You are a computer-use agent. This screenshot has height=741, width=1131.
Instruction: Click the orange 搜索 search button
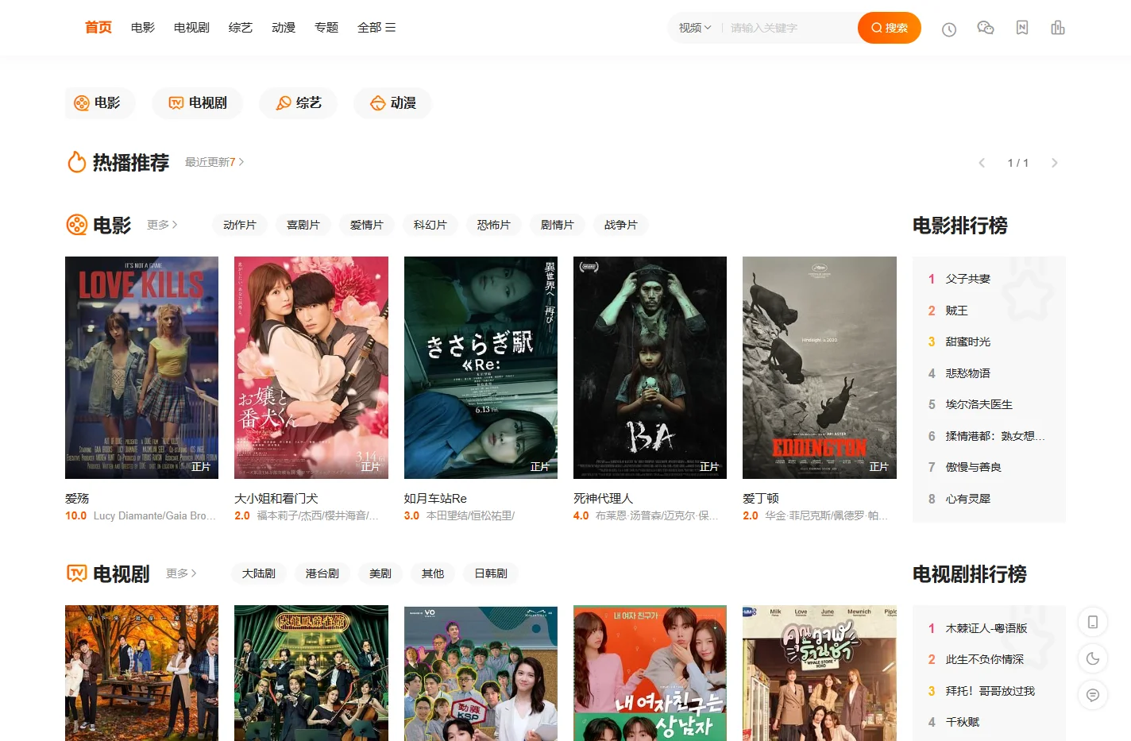pos(890,28)
